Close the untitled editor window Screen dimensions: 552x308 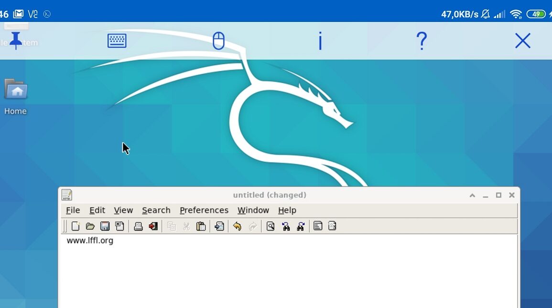pos(512,195)
